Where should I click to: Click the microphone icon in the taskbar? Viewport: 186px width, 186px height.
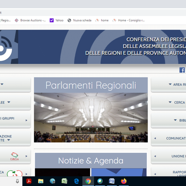(18, 181)
